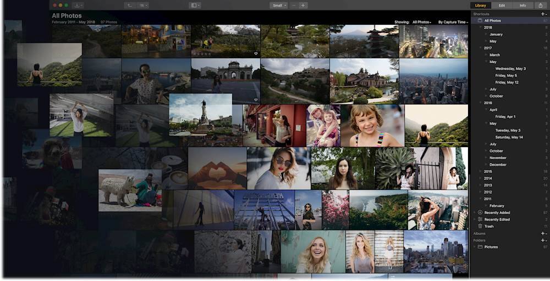The height and width of the screenshot is (281, 550).
Task: Switch to the Edit tab
Action: [502, 5]
